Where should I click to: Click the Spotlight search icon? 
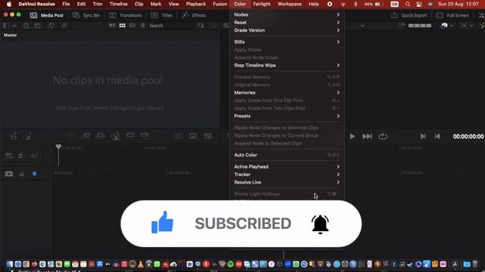[408, 4]
